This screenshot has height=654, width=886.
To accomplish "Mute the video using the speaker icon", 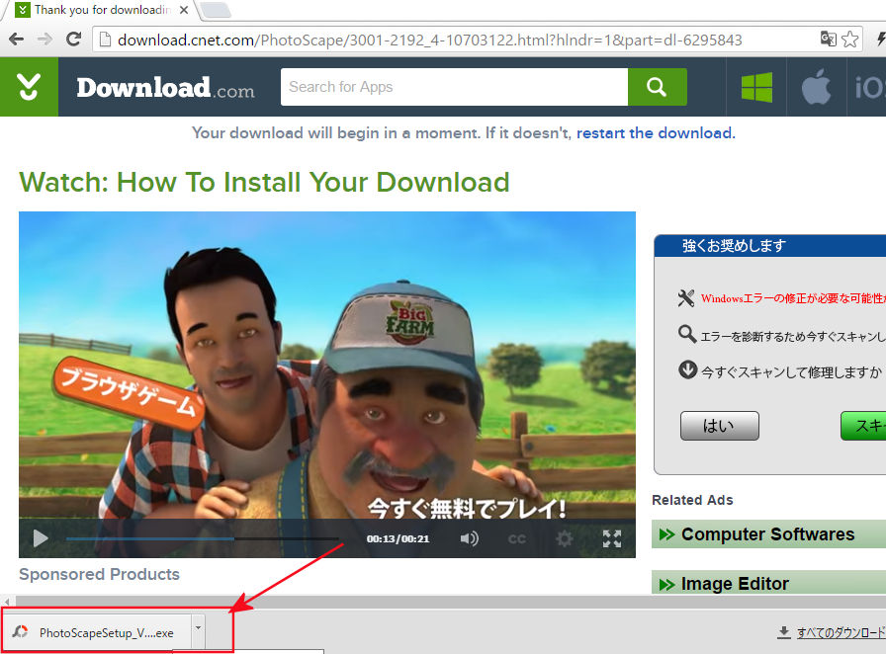I will [x=469, y=538].
